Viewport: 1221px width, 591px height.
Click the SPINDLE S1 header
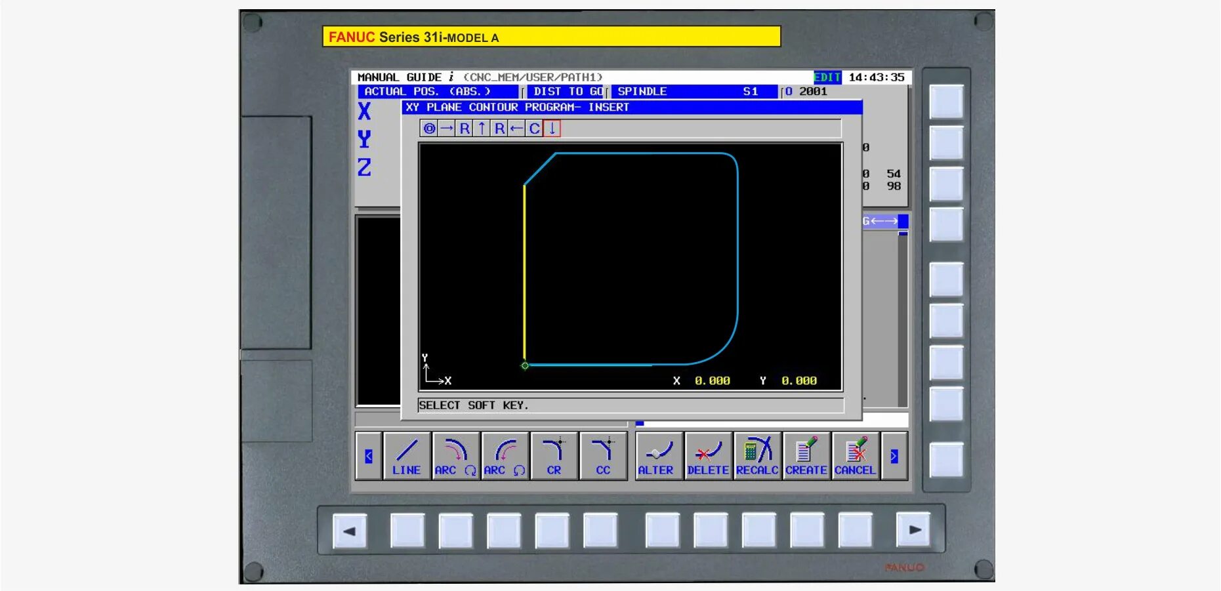coord(695,92)
